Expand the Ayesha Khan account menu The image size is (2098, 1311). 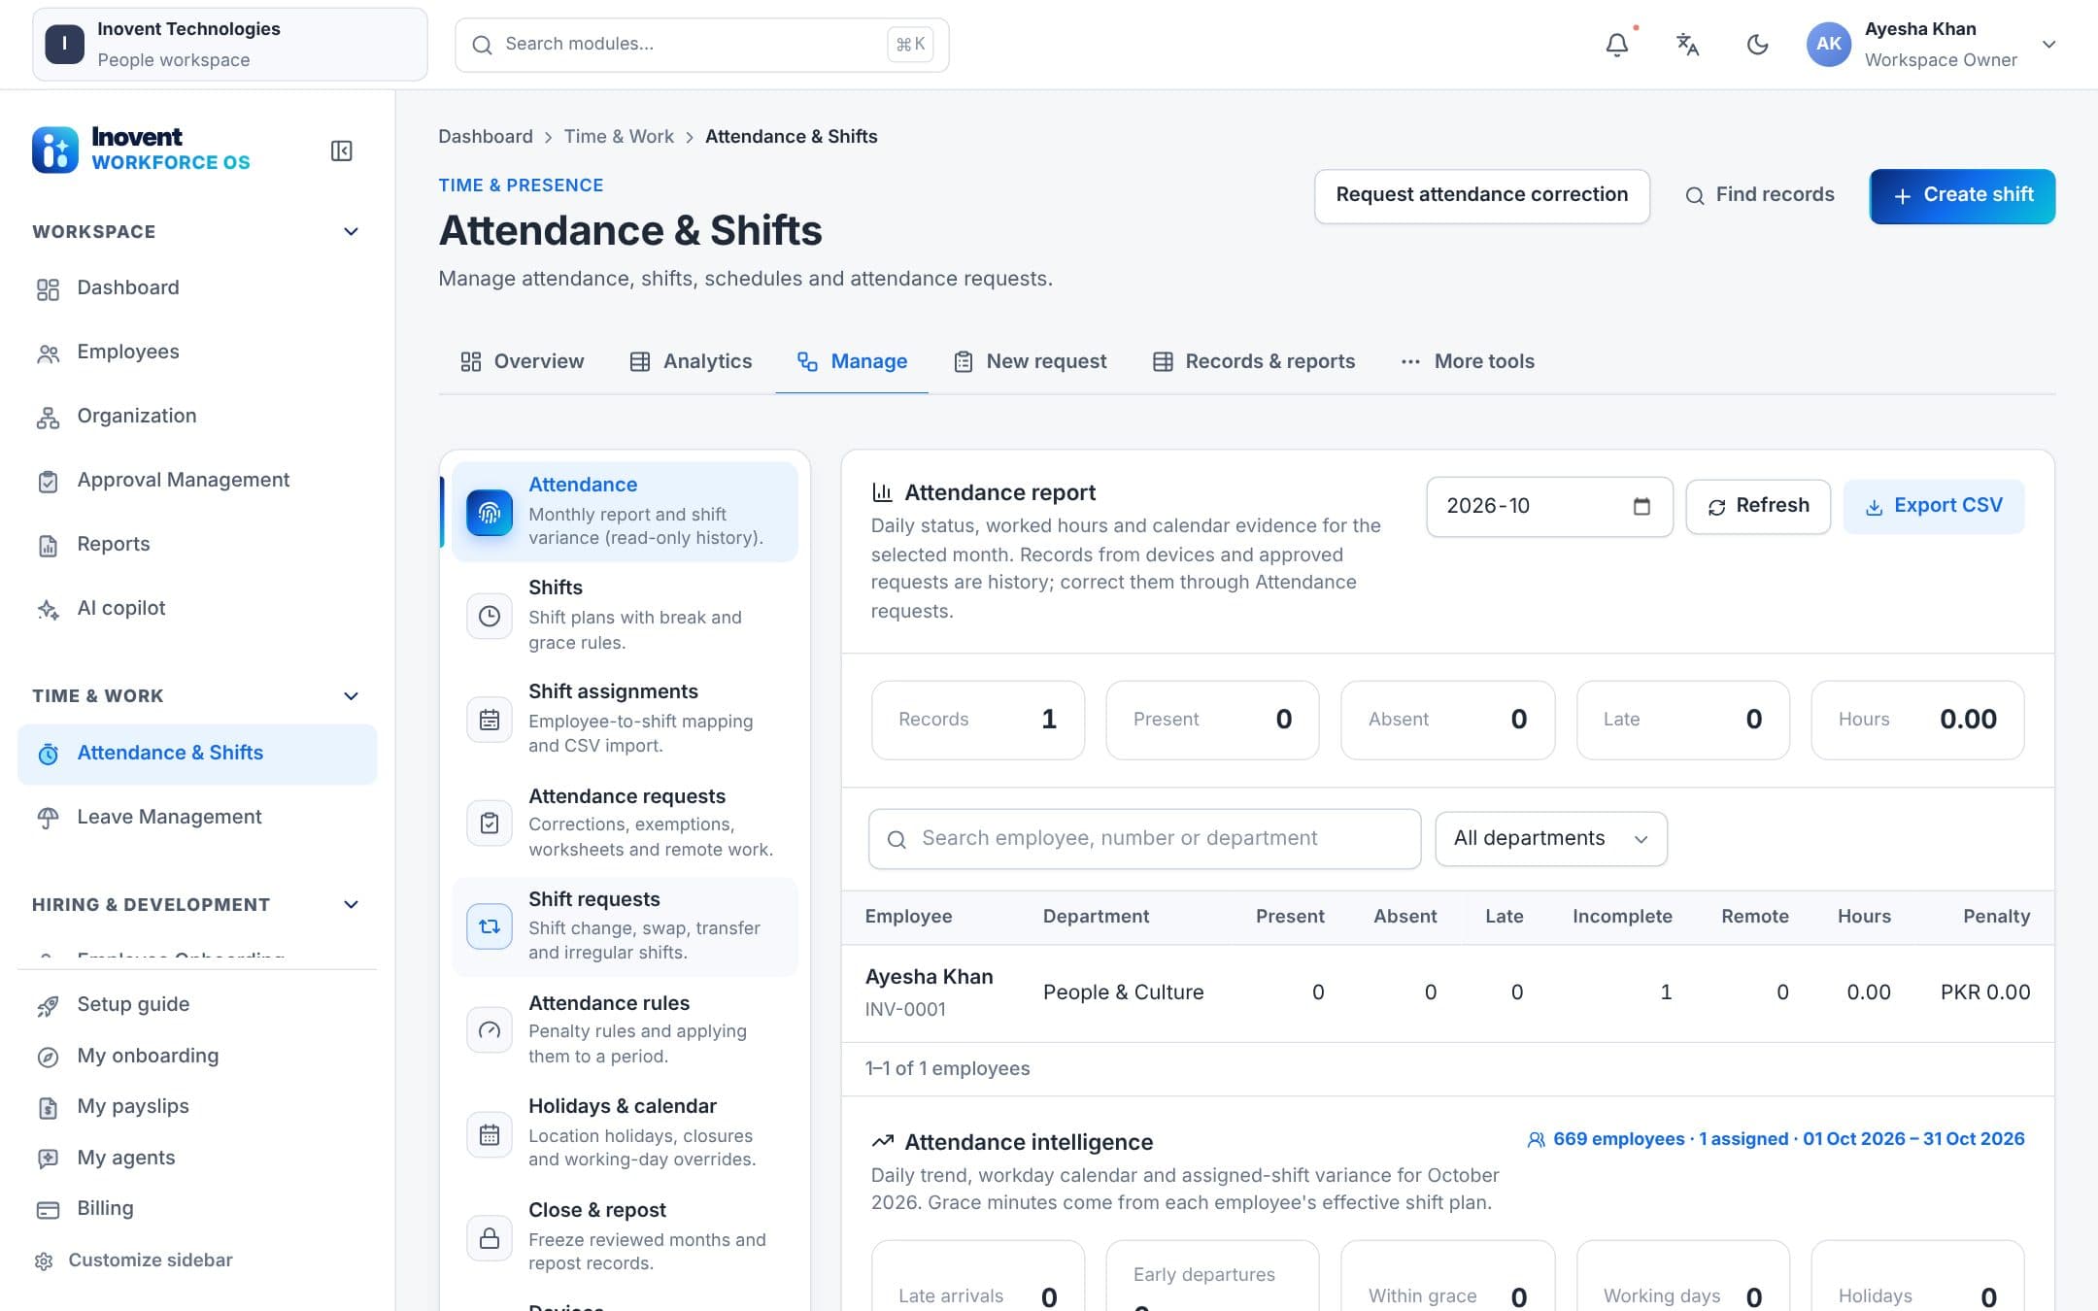[2048, 45]
